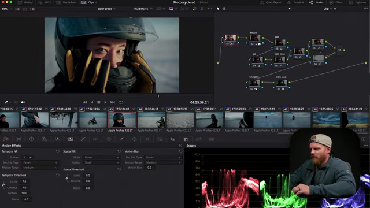Toggle loop playback
The width and height of the screenshot is (370, 208).
pyautogui.click(x=121, y=102)
